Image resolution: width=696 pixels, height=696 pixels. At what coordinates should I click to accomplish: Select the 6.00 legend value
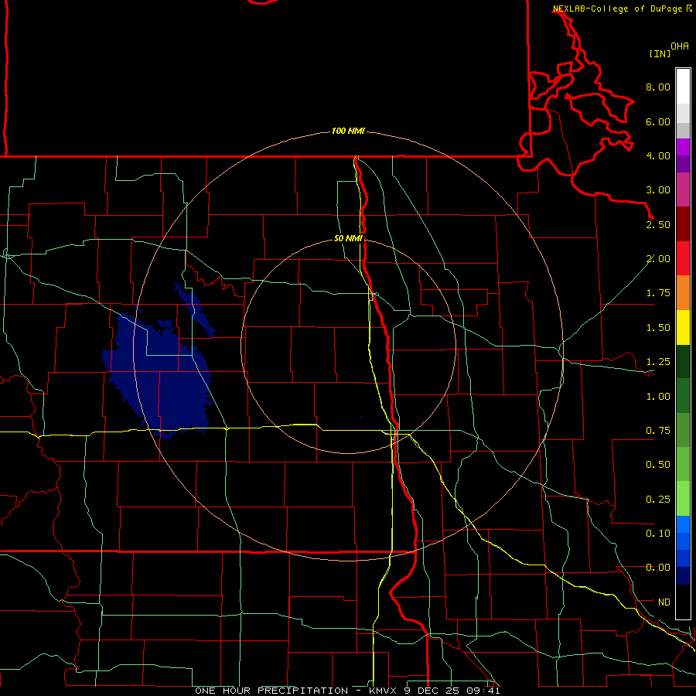click(658, 121)
